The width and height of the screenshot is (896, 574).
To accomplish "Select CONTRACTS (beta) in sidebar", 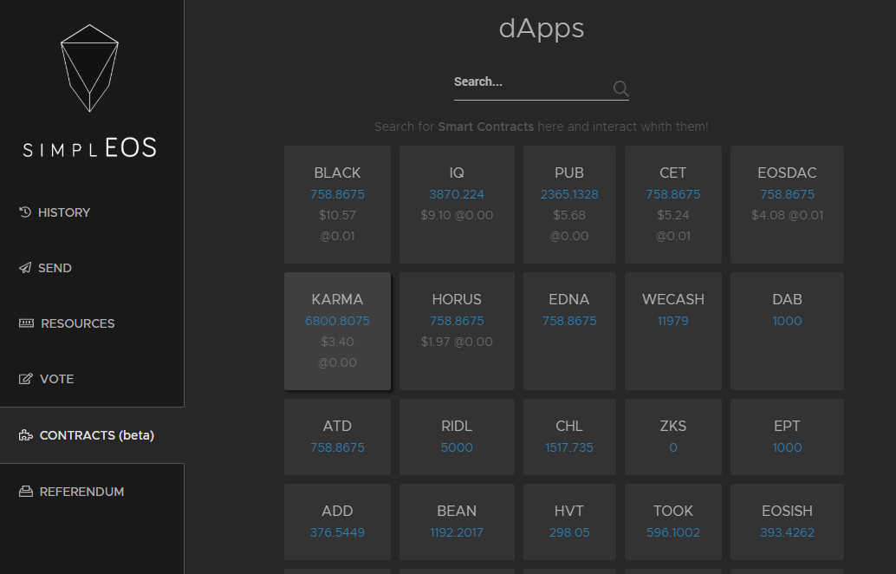I will pos(92,435).
